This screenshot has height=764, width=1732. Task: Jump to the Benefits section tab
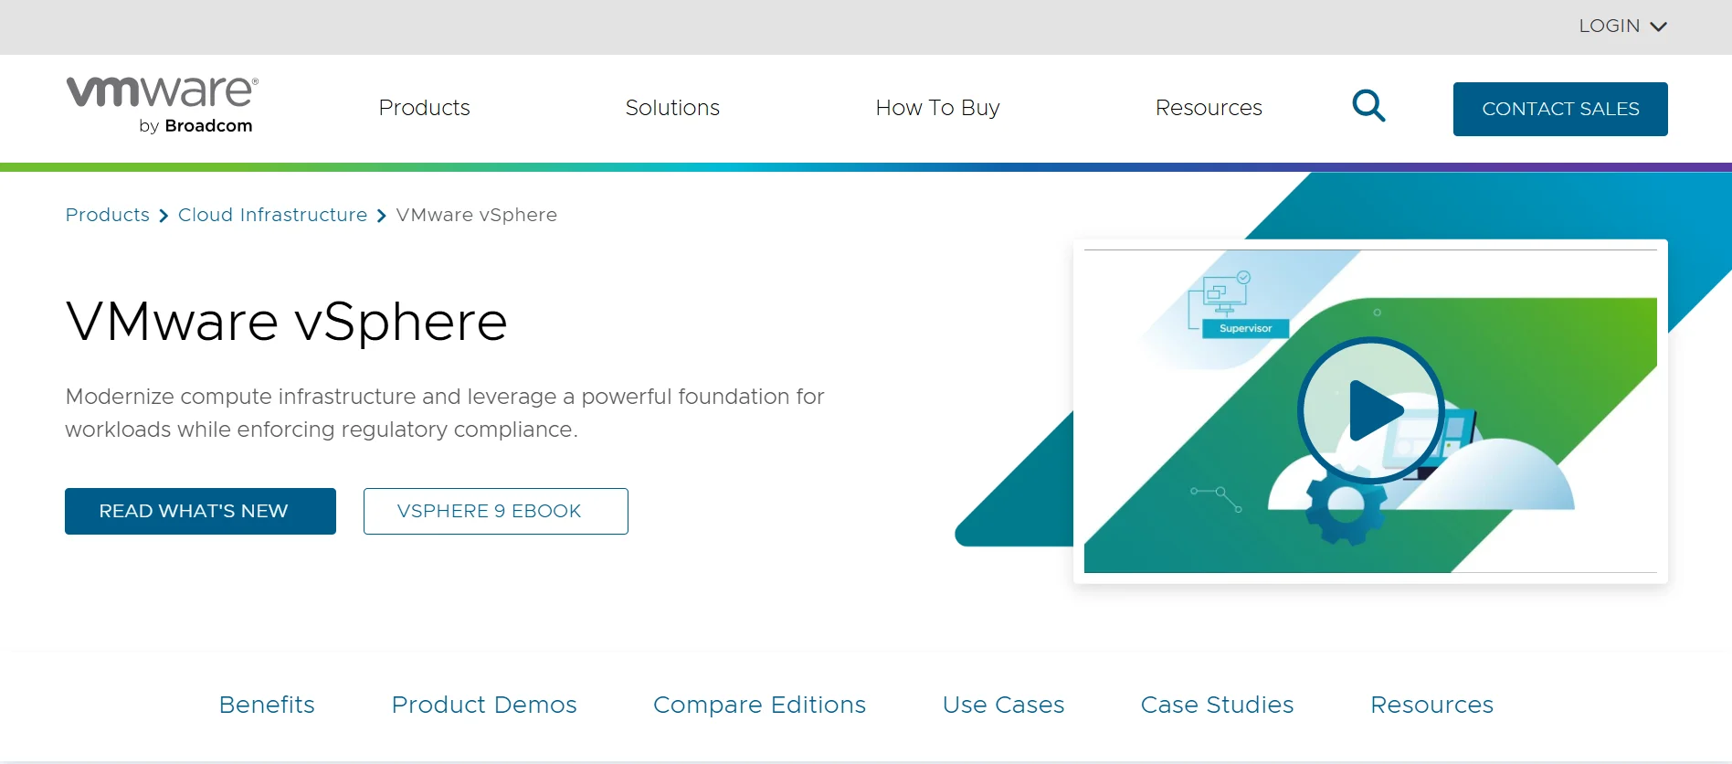pyautogui.click(x=267, y=705)
